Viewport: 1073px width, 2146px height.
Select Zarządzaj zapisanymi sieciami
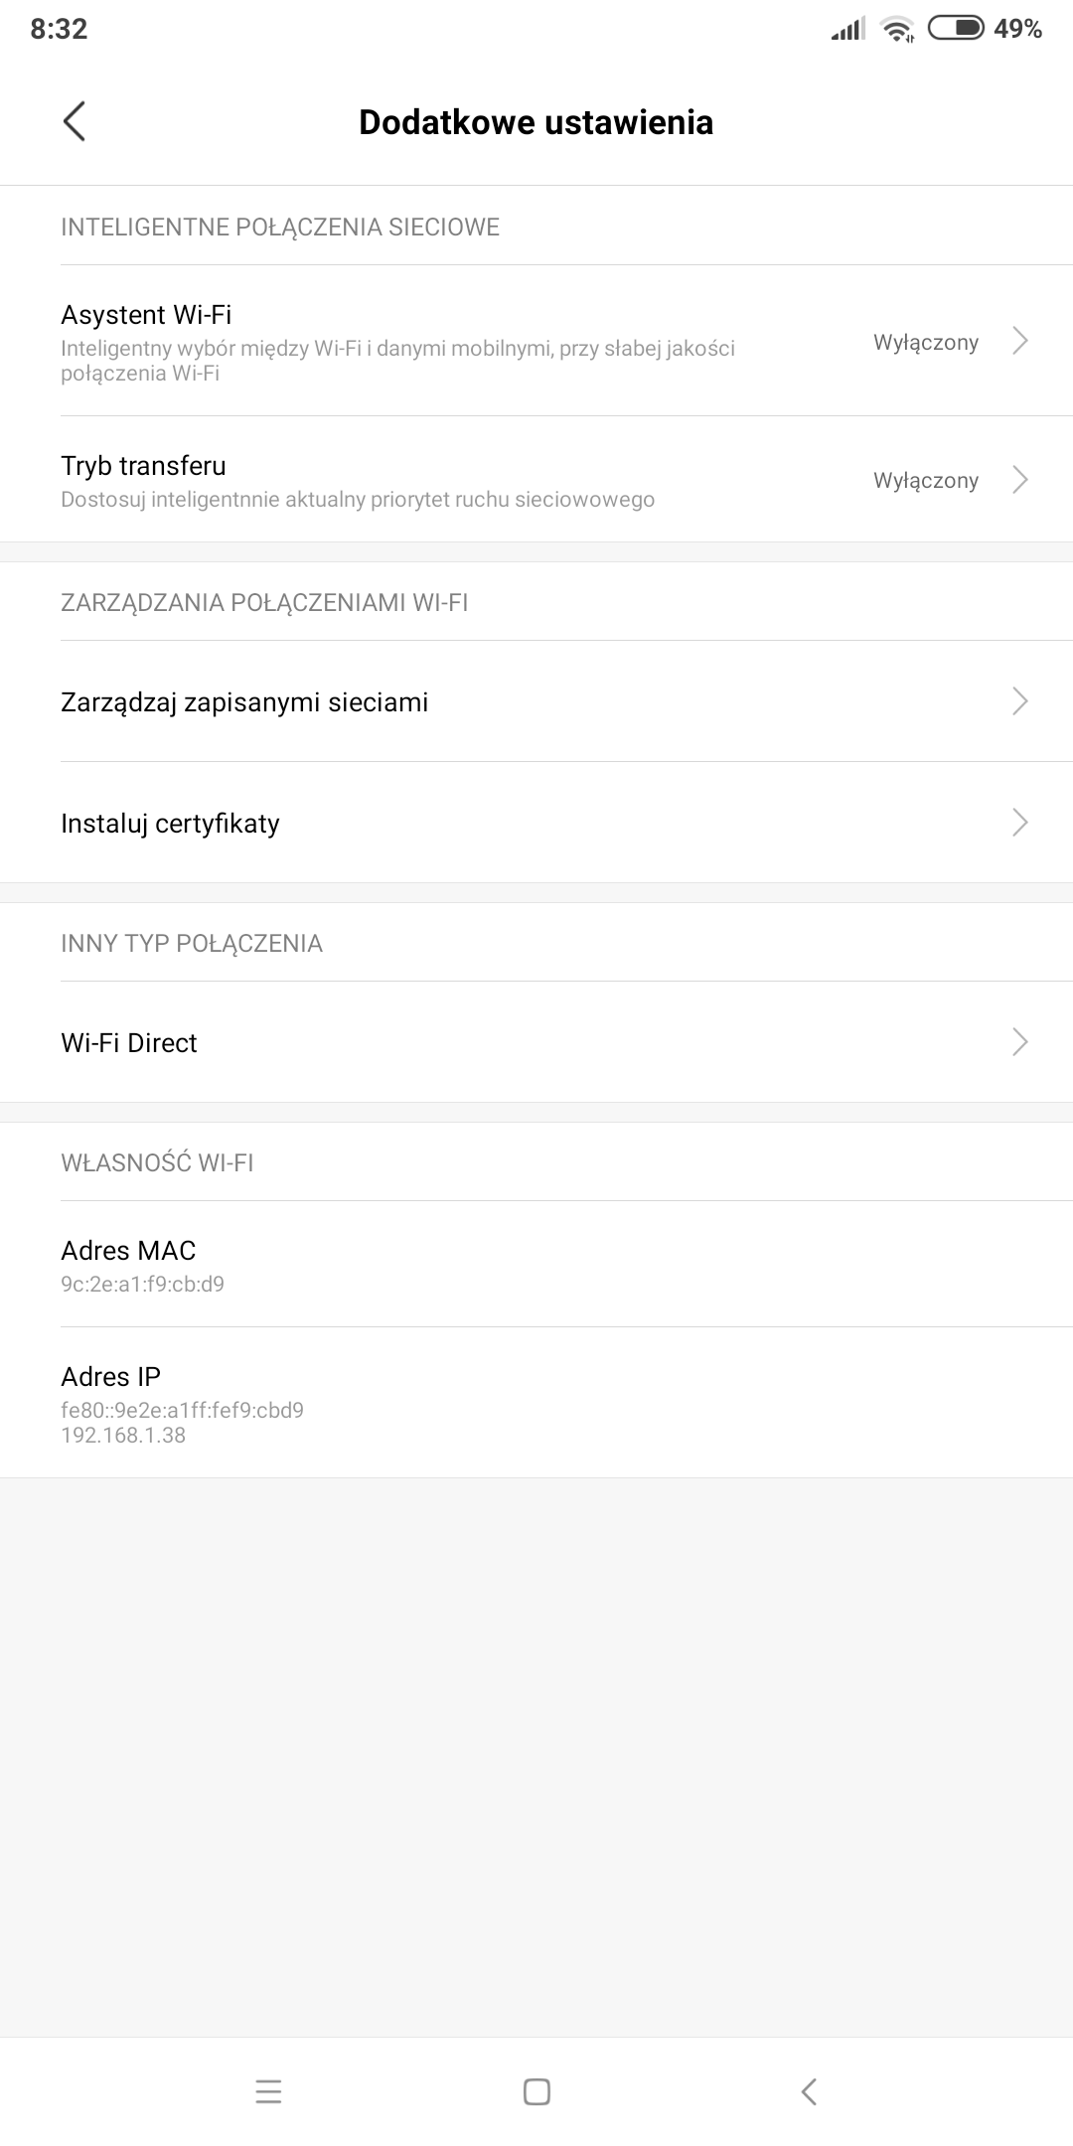click(244, 702)
